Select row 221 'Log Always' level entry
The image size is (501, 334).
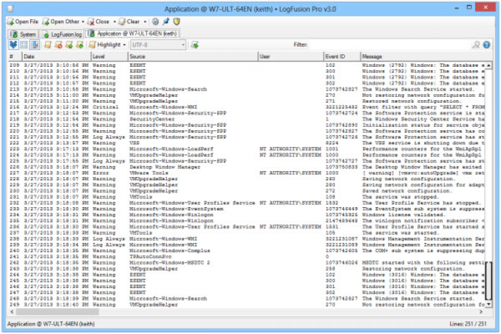coord(246,137)
